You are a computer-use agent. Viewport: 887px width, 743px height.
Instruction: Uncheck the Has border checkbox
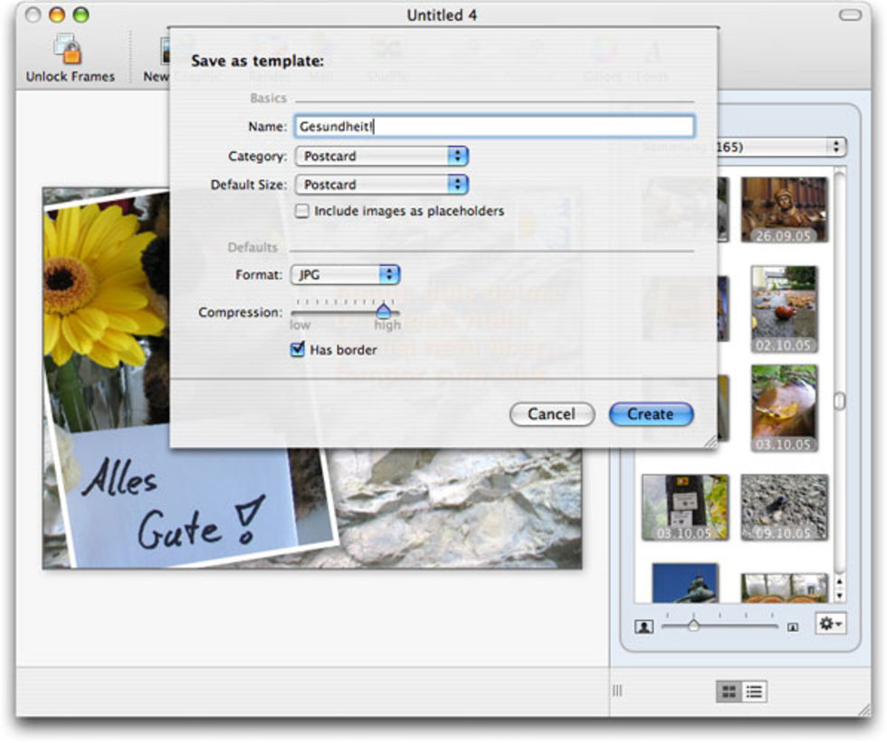[x=298, y=349]
